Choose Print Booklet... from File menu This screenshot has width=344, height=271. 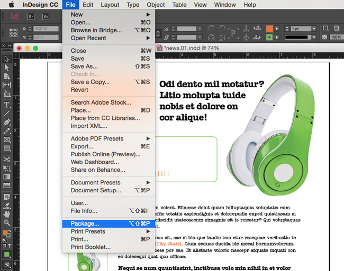pos(108,247)
